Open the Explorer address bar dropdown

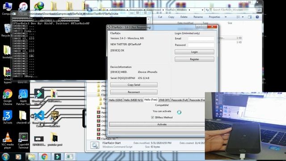pyautogui.click(x=202, y=10)
